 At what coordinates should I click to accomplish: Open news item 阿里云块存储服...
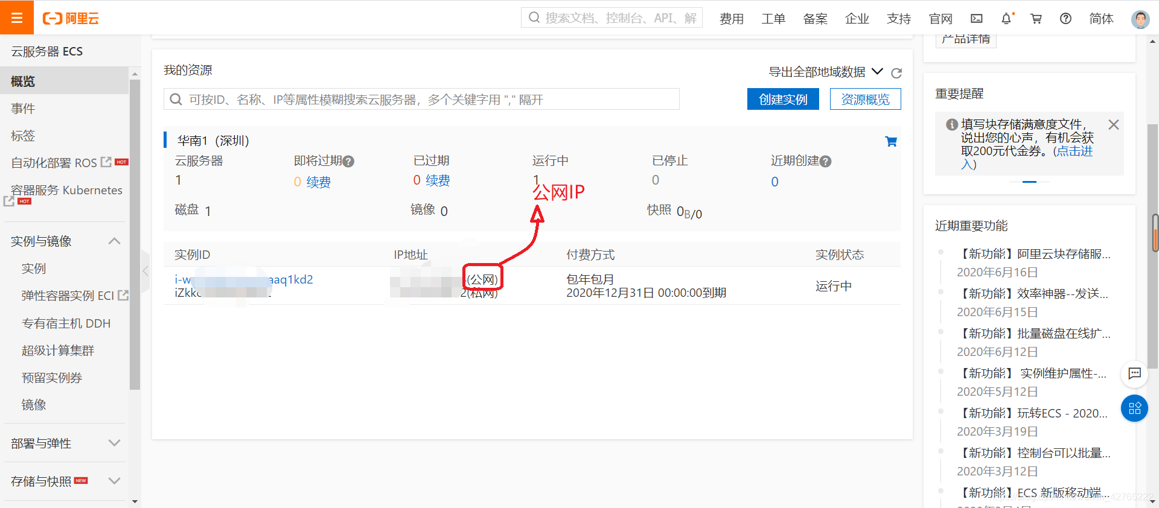tap(1034, 254)
